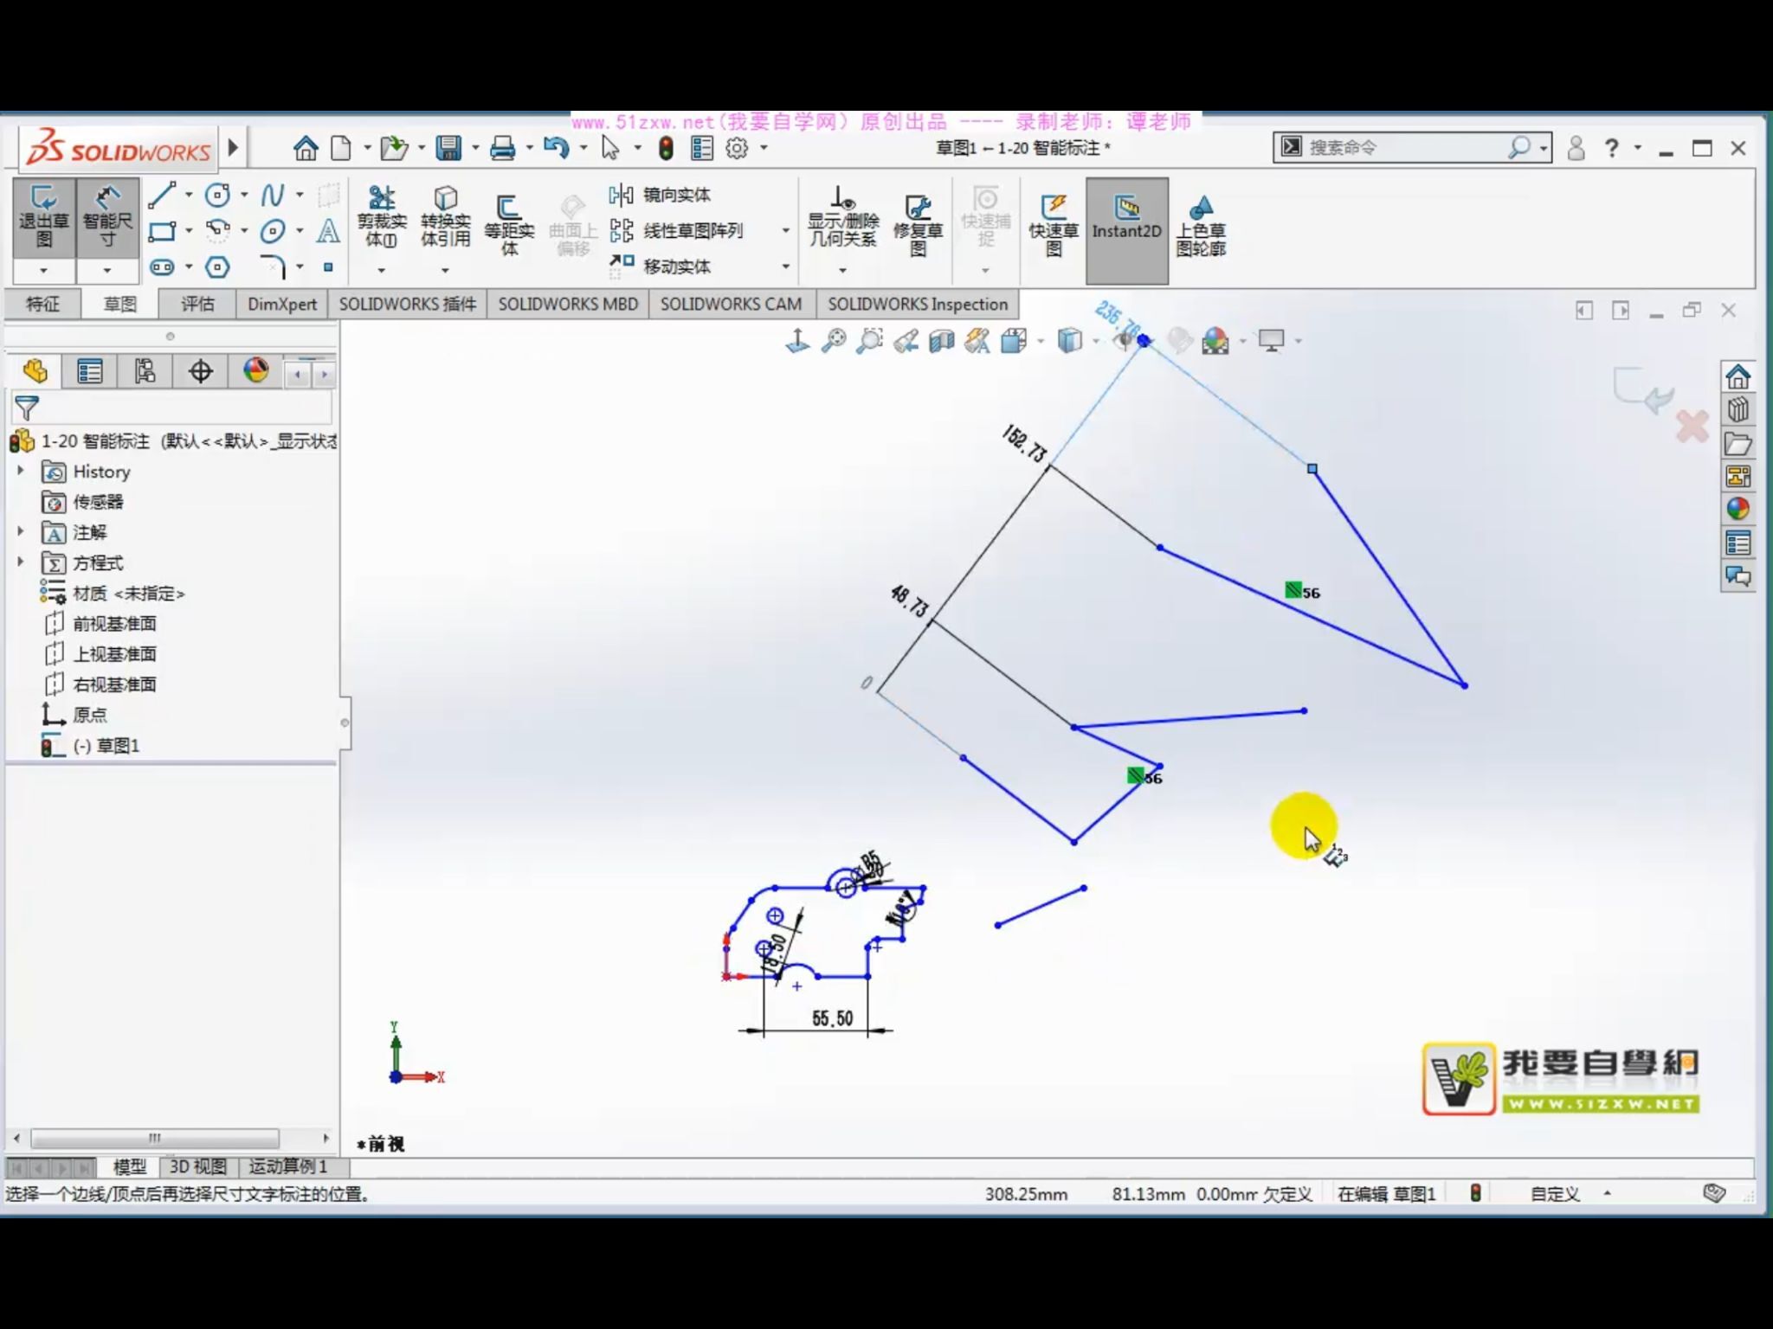Click the Undo icon
This screenshot has height=1329, width=1773.
(x=556, y=148)
